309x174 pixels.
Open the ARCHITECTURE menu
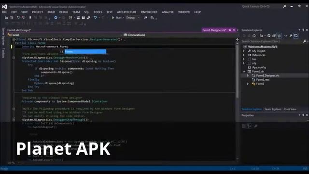(126, 12)
